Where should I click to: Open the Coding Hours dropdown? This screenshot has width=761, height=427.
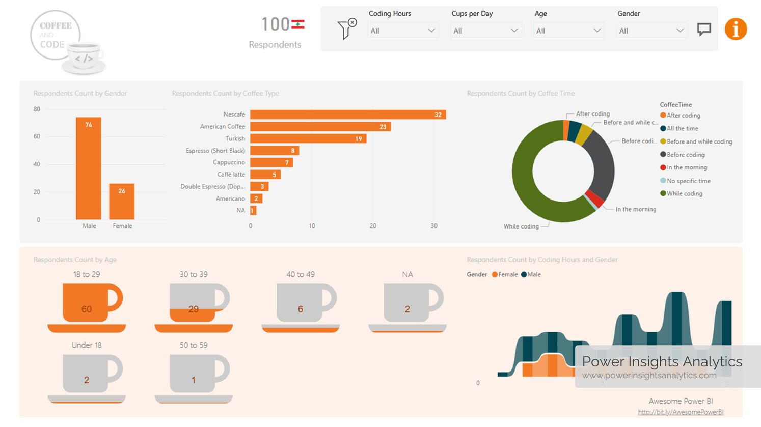click(x=402, y=31)
